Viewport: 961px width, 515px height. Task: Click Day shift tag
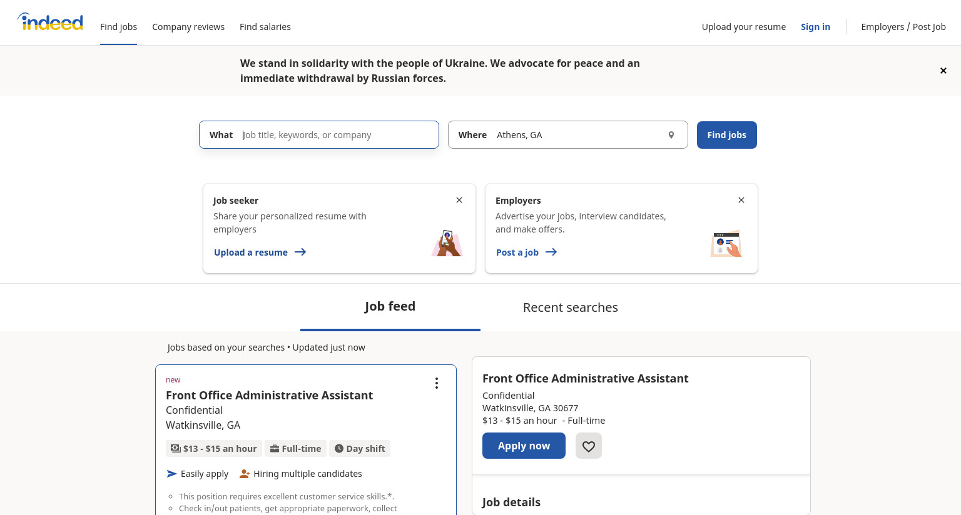pyautogui.click(x=360, y=449)
